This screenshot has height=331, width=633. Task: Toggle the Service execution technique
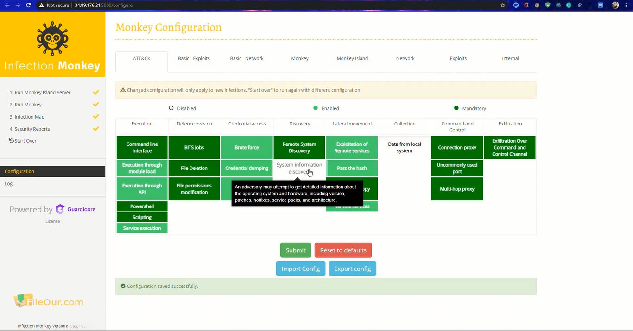[142, 228]
